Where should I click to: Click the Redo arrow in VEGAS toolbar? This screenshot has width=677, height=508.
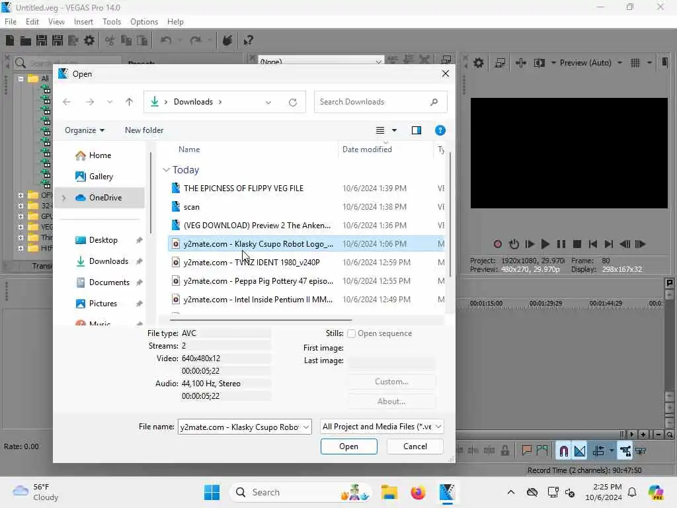coord(196,40)
